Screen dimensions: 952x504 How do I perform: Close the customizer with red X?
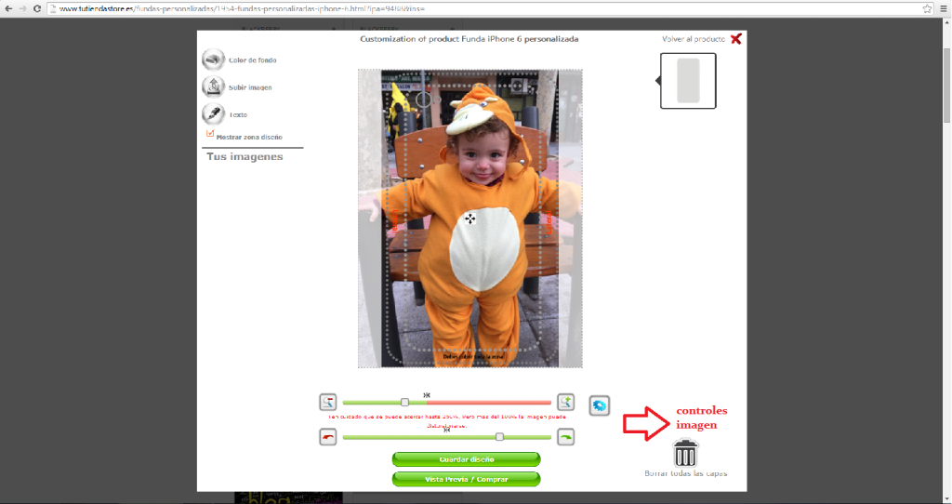736,39
